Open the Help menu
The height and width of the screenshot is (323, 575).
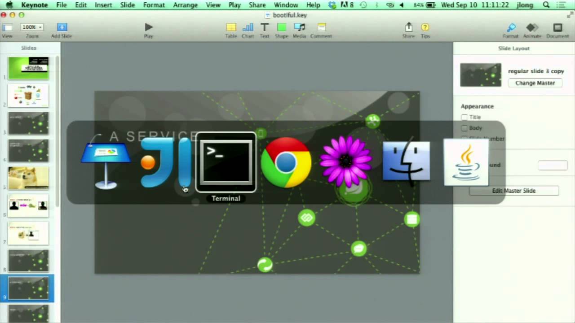point(313,5)
